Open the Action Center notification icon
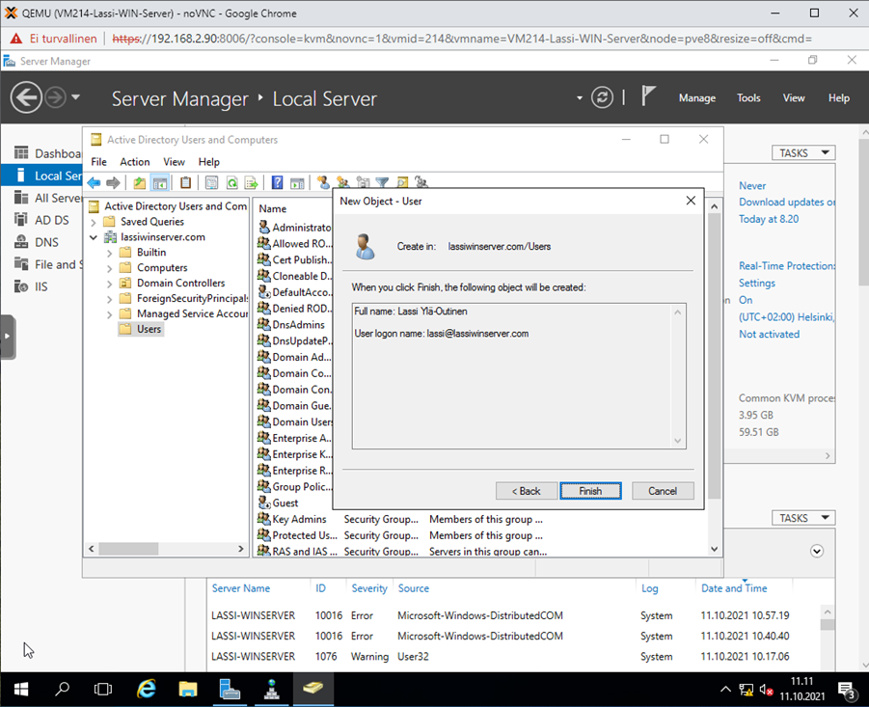This screenshot has width=869, height=707. pyautogui.click(x=847, y=691)
